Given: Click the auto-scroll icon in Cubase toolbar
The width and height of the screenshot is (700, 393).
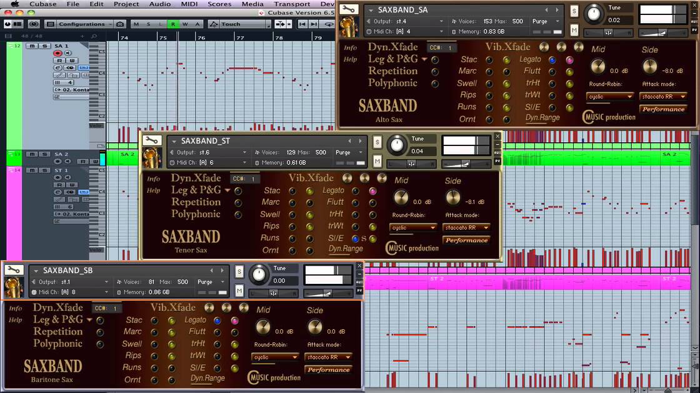Looking at the screenshot, I should 281,24.
